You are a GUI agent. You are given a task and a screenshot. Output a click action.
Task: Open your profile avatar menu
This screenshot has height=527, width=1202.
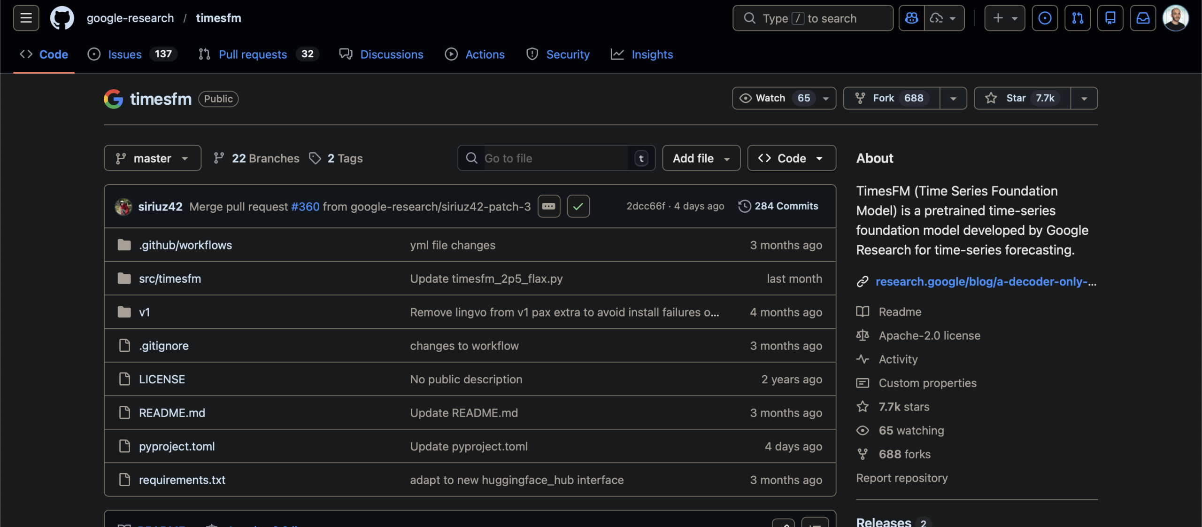(1177, 18)
